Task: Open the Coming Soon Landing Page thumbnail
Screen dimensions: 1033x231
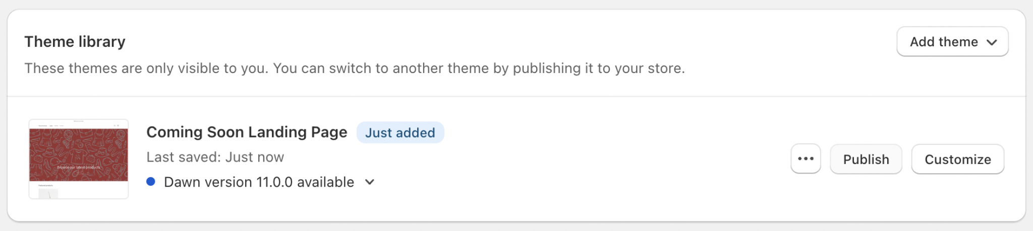Action: [79, 159]
